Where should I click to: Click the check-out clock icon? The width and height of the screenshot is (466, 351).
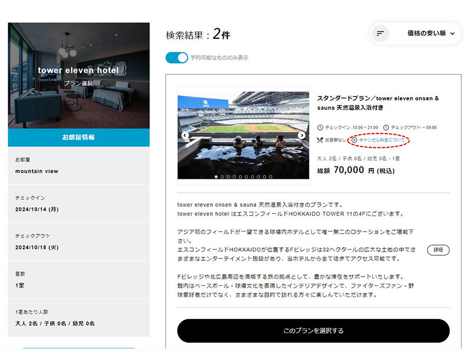[x=386, y=128]
